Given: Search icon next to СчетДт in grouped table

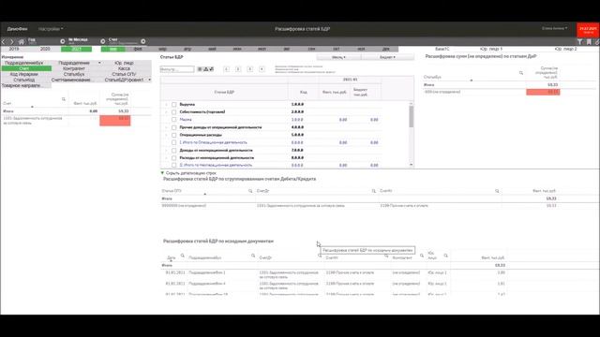Looking at the screenshot, I should [x=374, y=191].
